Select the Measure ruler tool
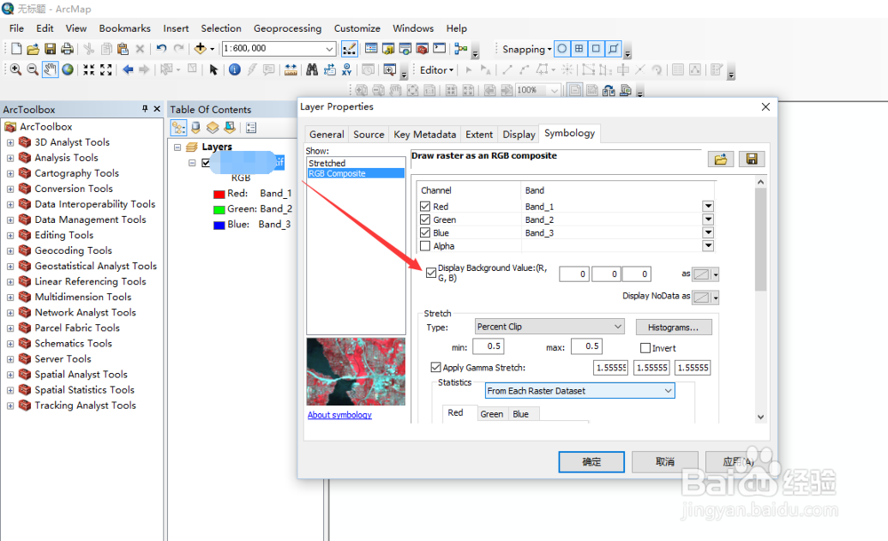Image resolution: width=888 pixels, height=541 pixels. [290, 69]
